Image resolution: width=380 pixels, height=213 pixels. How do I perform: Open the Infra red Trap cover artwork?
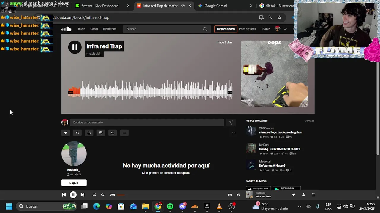pyautogui.click(x=274, y=74)
